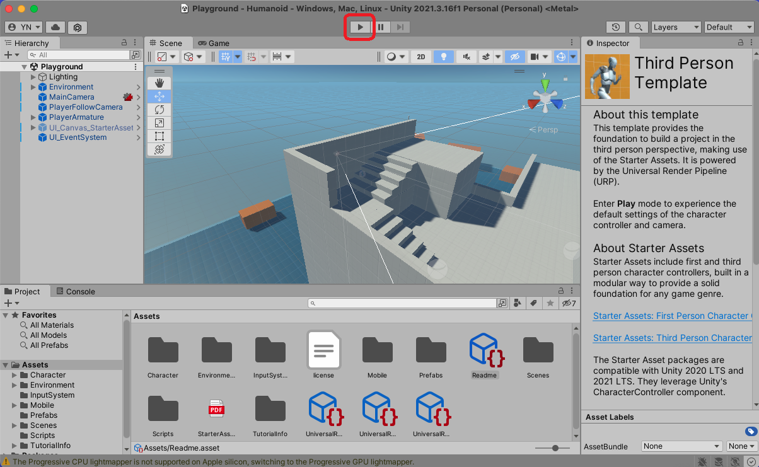This screenshot has width=759, height=467.
Task: Click the global search magnifier icon
Action: click(x=638, y=27)
